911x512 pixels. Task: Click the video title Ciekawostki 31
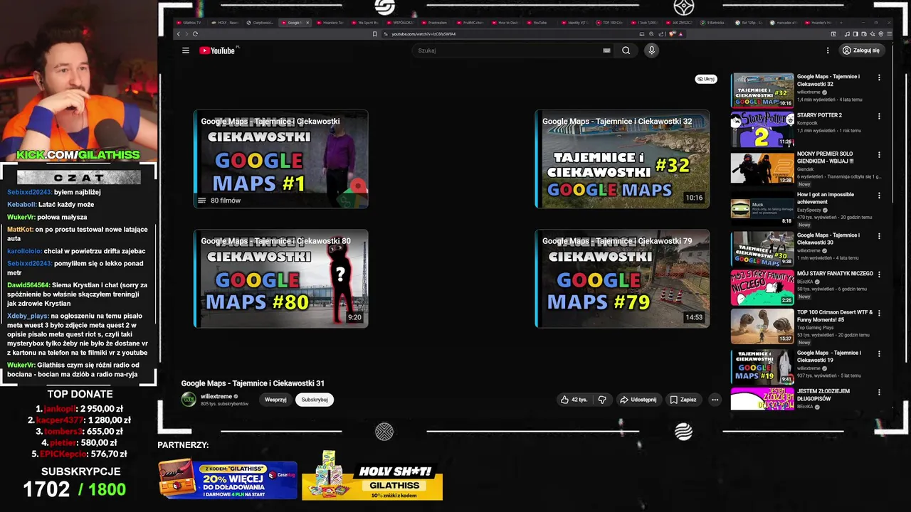[253, 383]
